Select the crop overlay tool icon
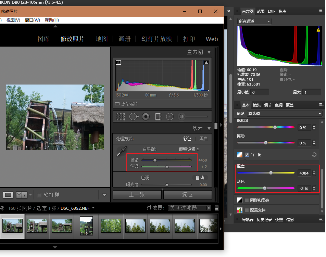 point(121,117)
